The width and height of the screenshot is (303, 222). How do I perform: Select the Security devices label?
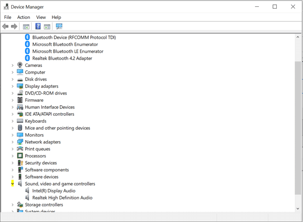[x=41, y=163]
